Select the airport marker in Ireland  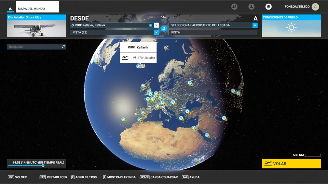(x=143, y=86)
